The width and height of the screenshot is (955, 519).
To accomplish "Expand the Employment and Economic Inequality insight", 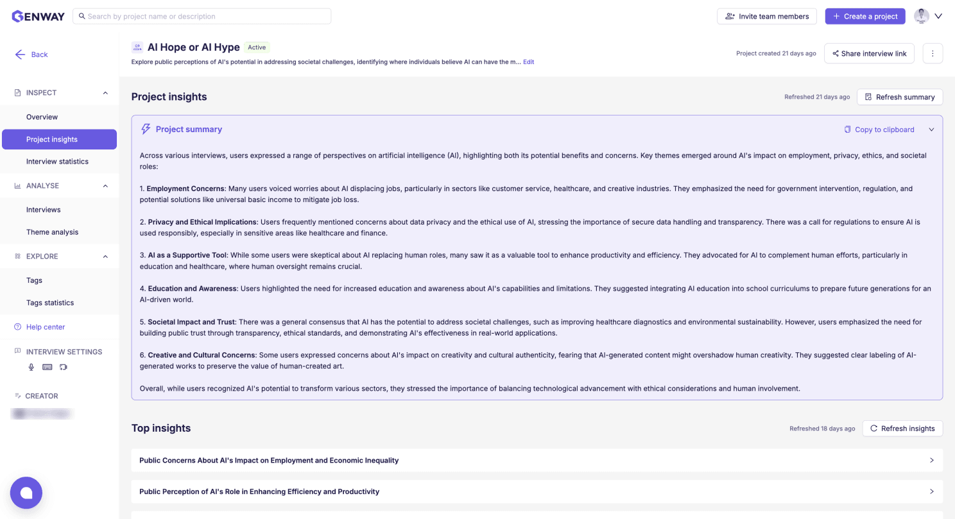I will (x=537, y=460).
